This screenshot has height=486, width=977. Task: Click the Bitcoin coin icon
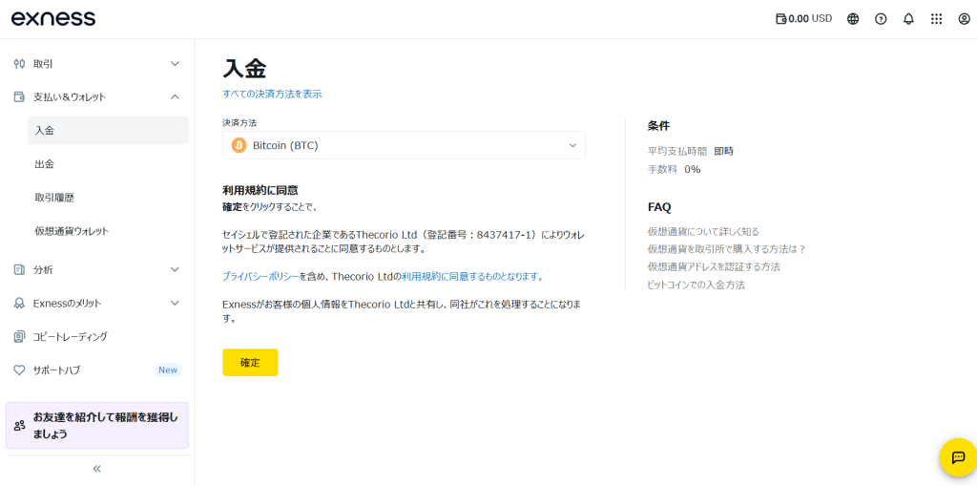point(239,145)
